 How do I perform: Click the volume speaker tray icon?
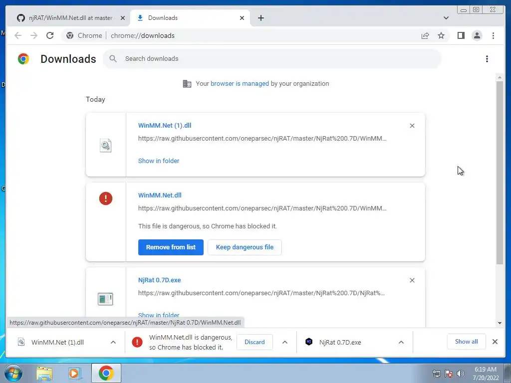pos(460,373)
